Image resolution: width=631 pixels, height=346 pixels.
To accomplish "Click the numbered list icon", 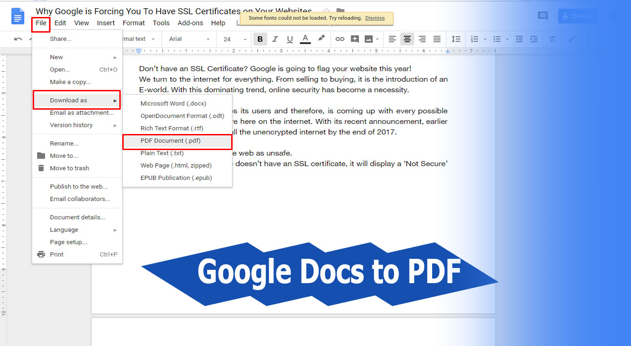I will coord(475,39).
